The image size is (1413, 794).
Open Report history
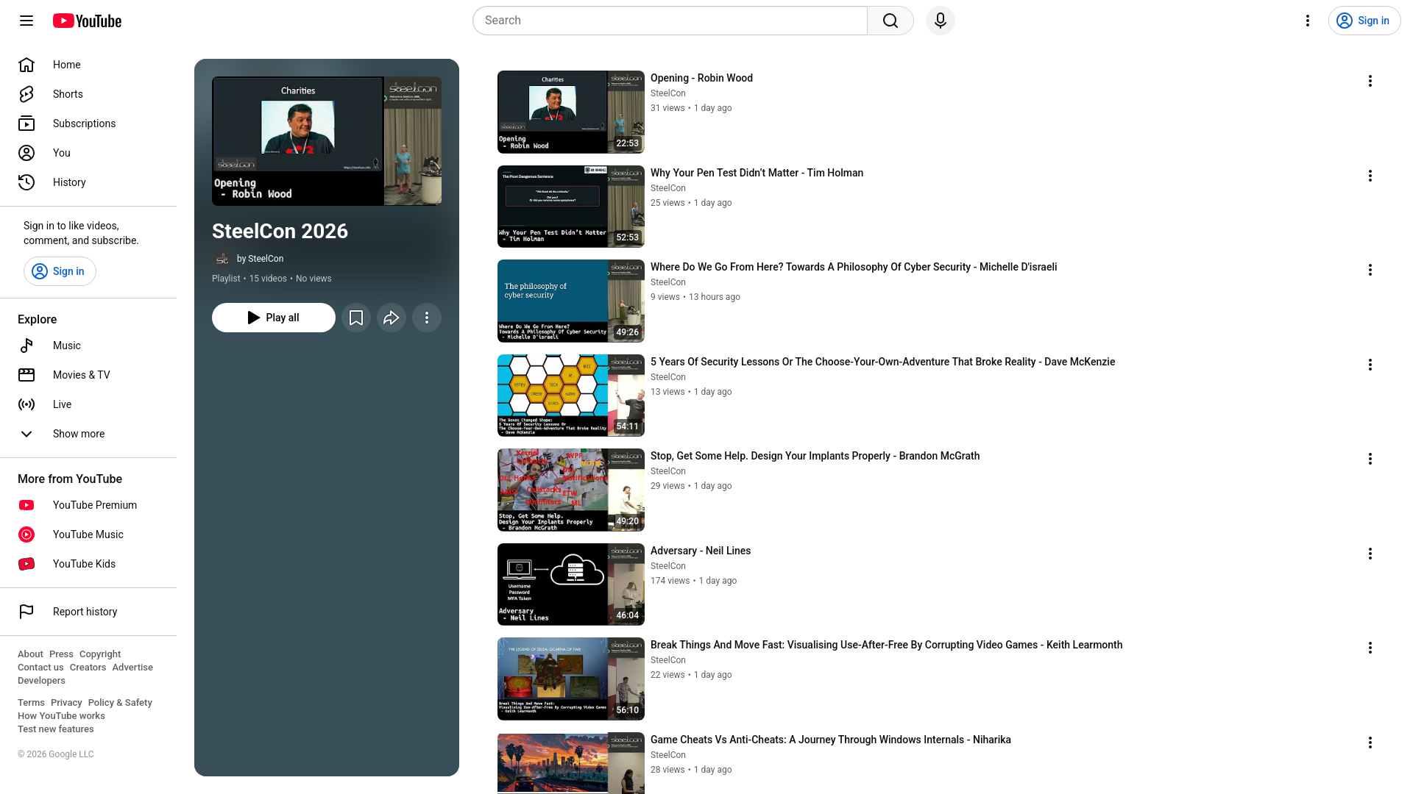[x=88, y=612]
